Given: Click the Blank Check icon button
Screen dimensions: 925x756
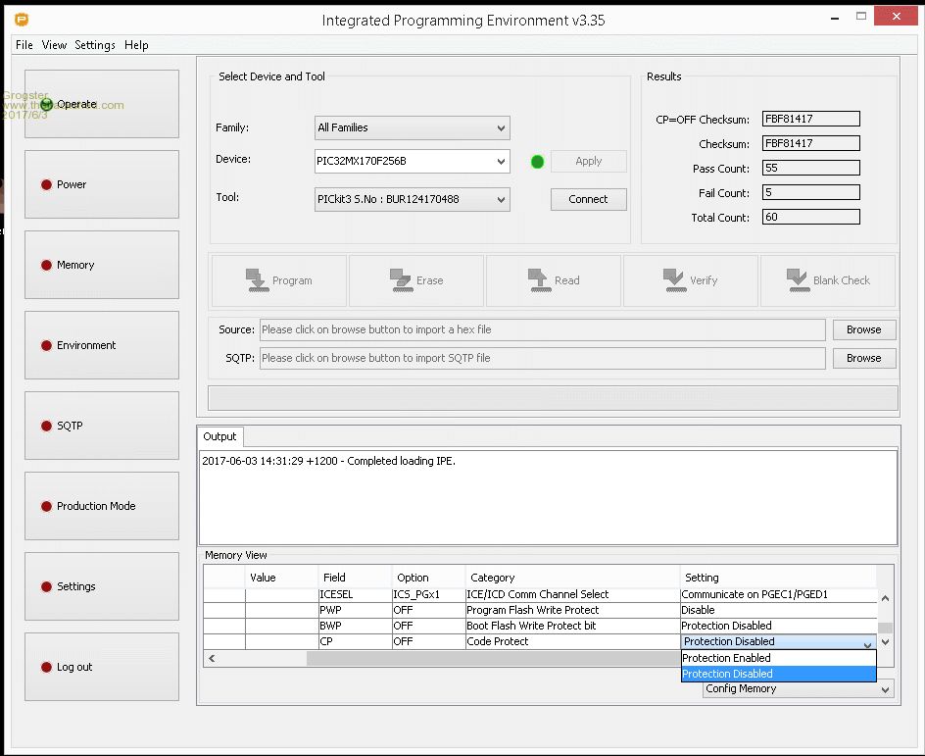Looking at the screenshot, I should point(827,280).
